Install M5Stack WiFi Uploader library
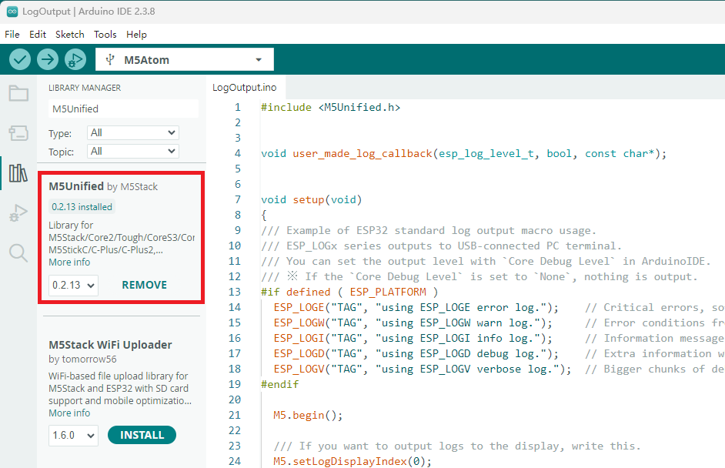 pos(142,435)
